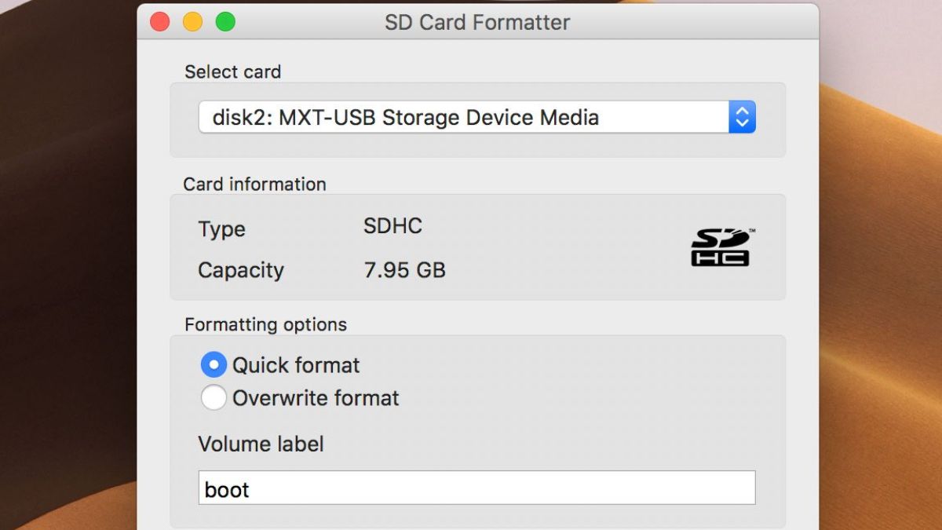
Task: Click the green zoom window button
Action: (225, 22)
